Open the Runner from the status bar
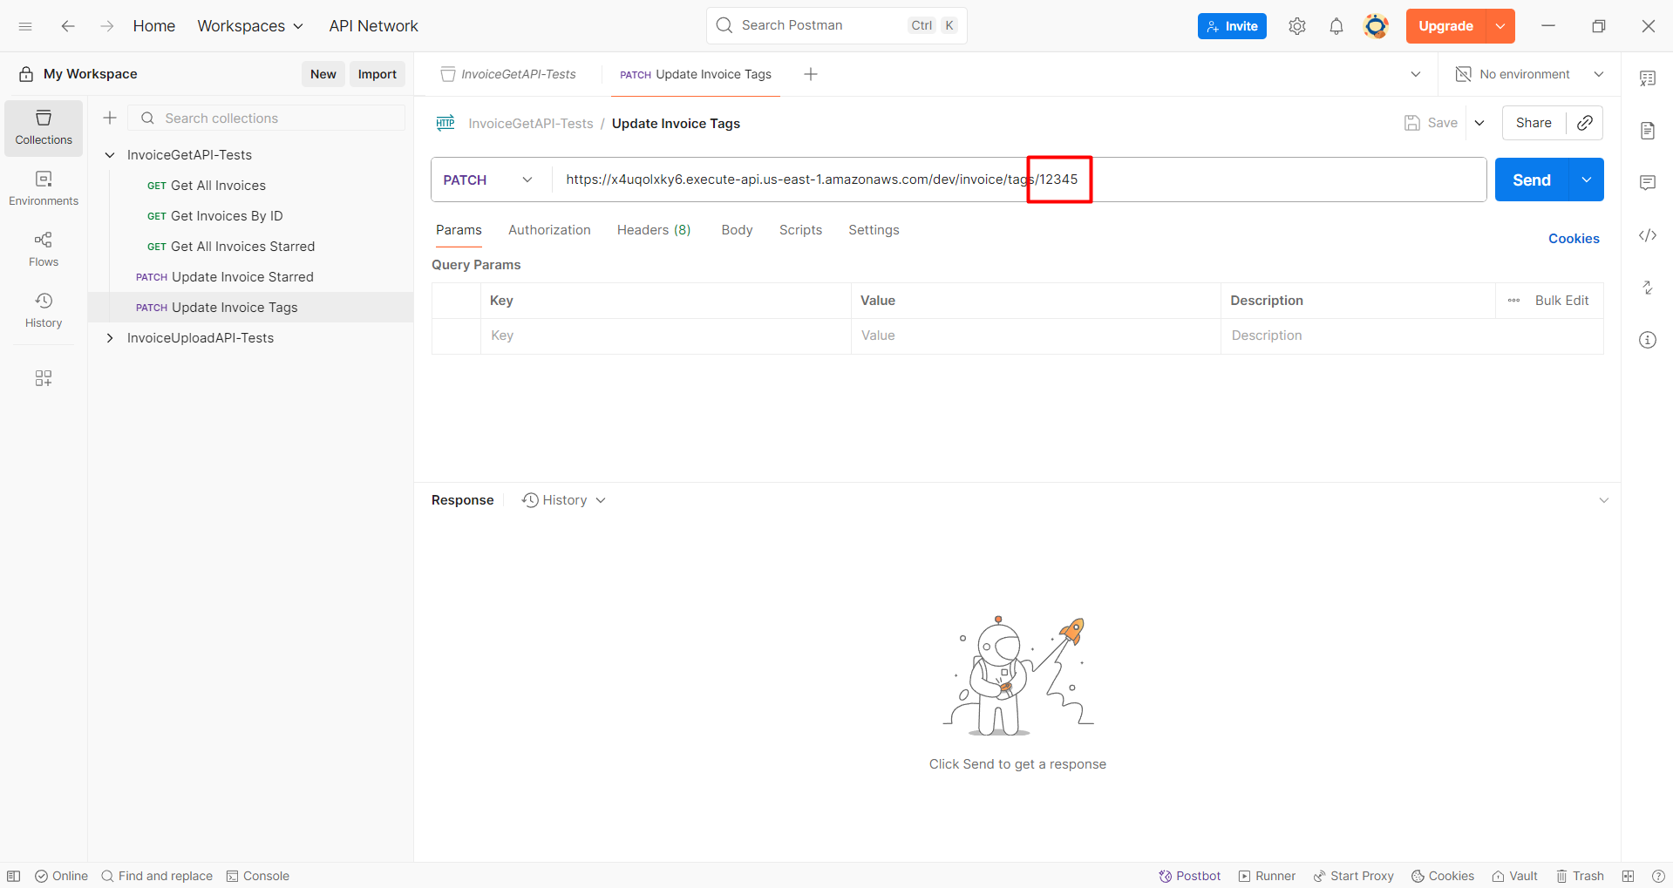Screen dimensions: 1673x888 [x=1266, y=876]
